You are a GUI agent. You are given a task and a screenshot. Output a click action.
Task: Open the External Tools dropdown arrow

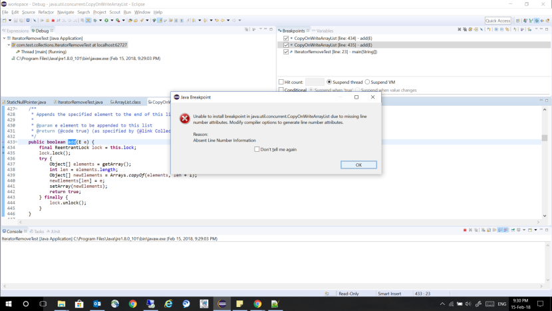124,21
